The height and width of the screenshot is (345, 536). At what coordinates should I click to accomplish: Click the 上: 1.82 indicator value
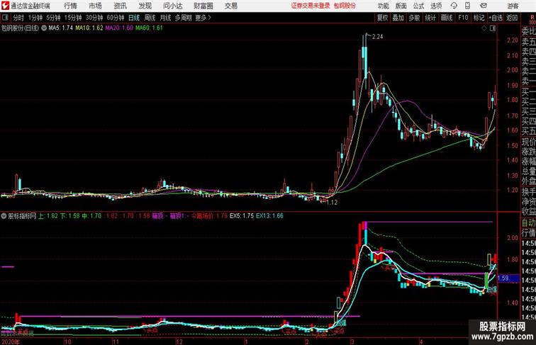point(48,216)
